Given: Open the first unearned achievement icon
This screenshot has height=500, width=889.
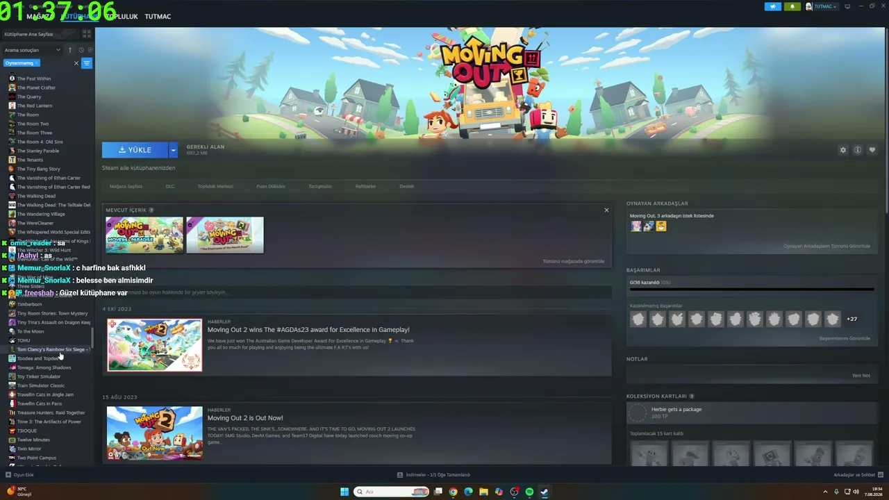Looking at the screenshot, I should [638, 319].
